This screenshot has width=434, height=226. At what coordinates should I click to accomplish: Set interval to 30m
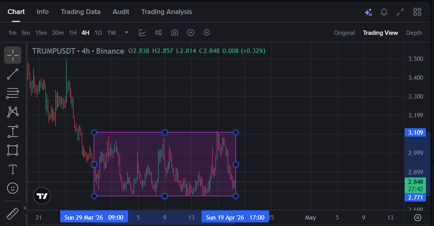tap(58, 33)
